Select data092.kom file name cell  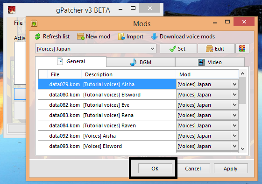64,136
